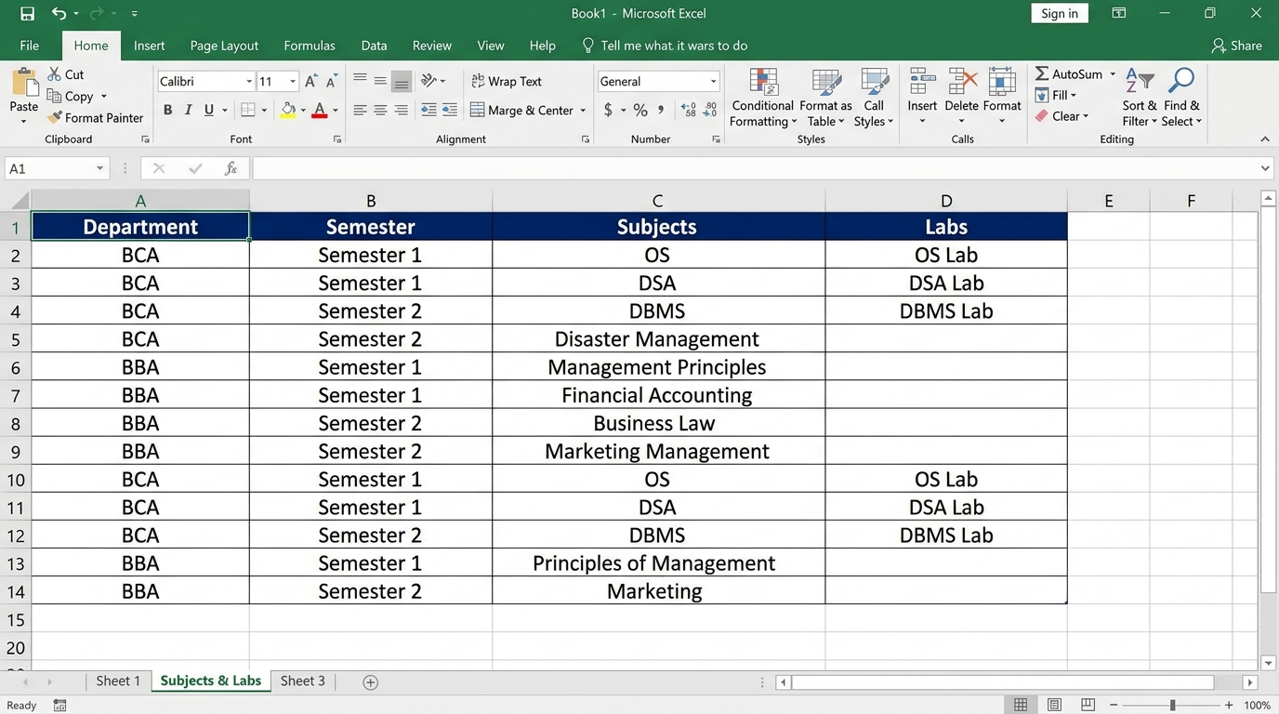Select cell containing Disaster Management

[x=658, y=338]
